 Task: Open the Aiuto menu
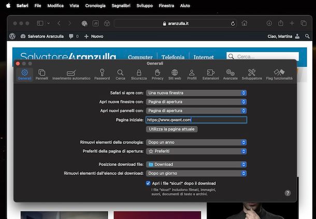[x=185, y=6]
